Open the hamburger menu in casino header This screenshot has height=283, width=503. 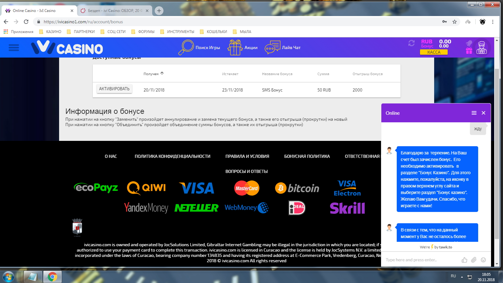14,48
